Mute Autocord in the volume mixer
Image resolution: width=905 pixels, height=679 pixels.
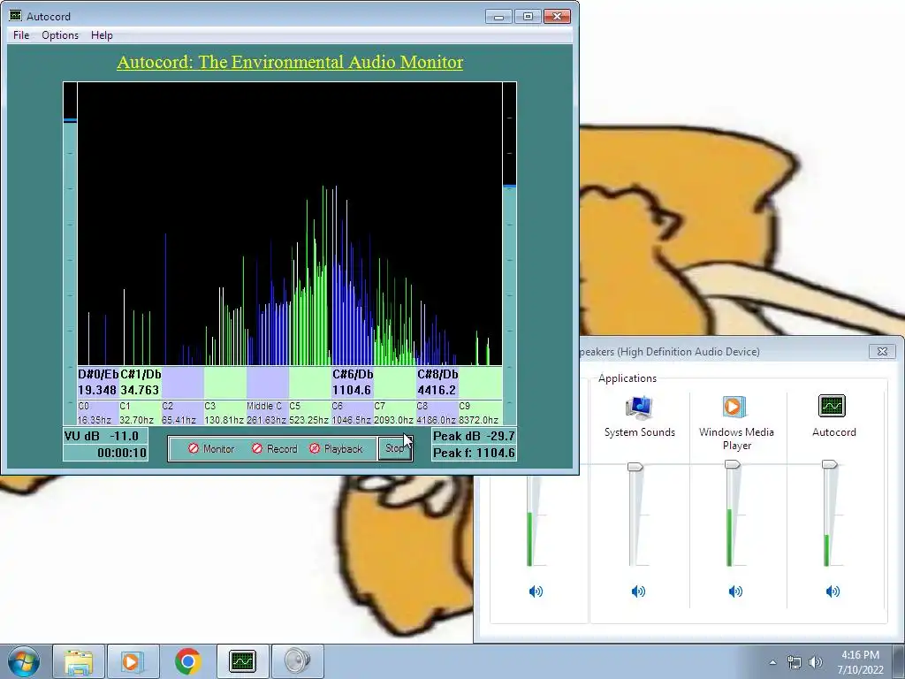833,591
